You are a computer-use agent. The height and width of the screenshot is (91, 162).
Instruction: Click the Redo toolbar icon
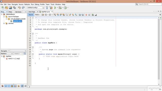pos(23,8)
